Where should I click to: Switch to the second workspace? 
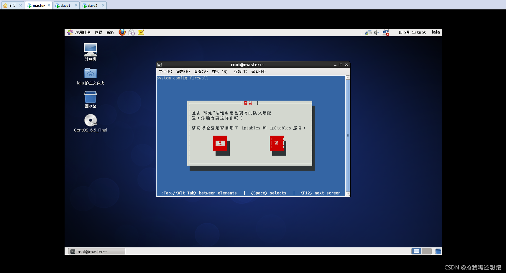(x=426, y=251)
